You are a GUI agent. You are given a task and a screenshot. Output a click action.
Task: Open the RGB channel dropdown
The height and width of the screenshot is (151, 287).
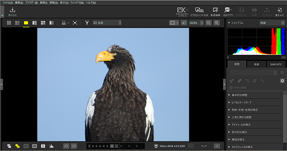pos(272,23)
